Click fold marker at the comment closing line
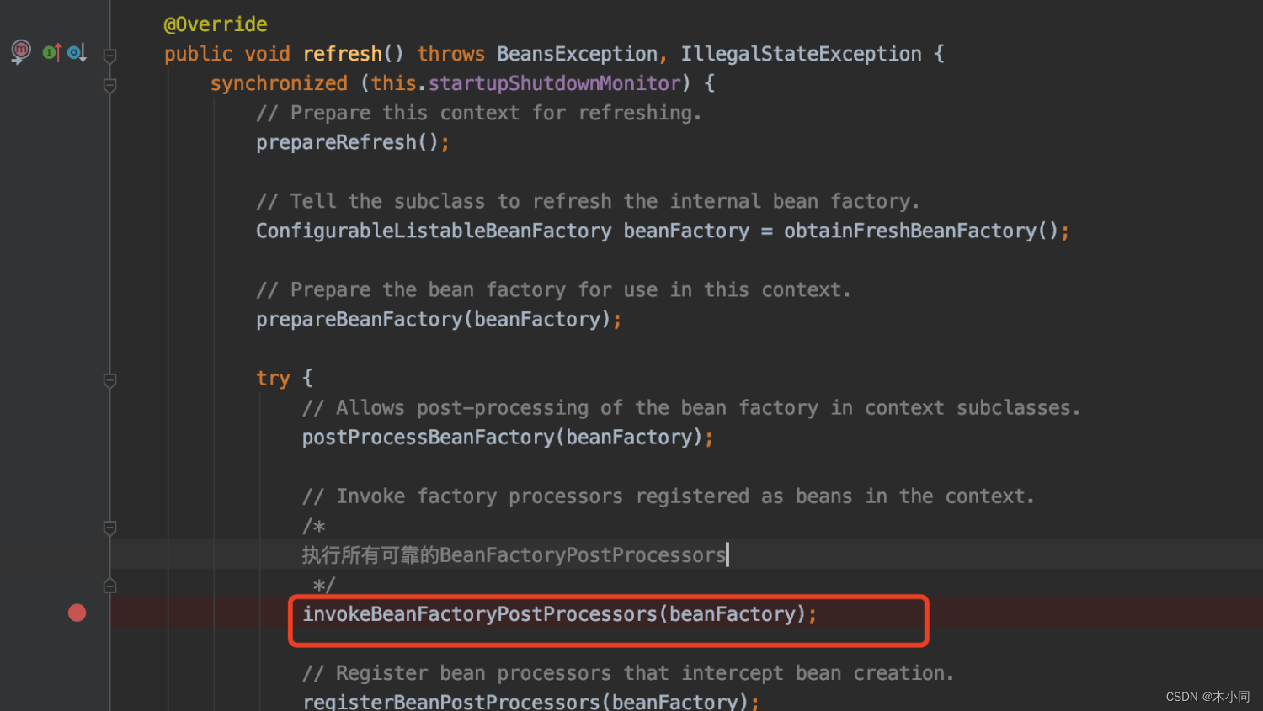The width and height of the screenshot is (1263, 711). 109,585
